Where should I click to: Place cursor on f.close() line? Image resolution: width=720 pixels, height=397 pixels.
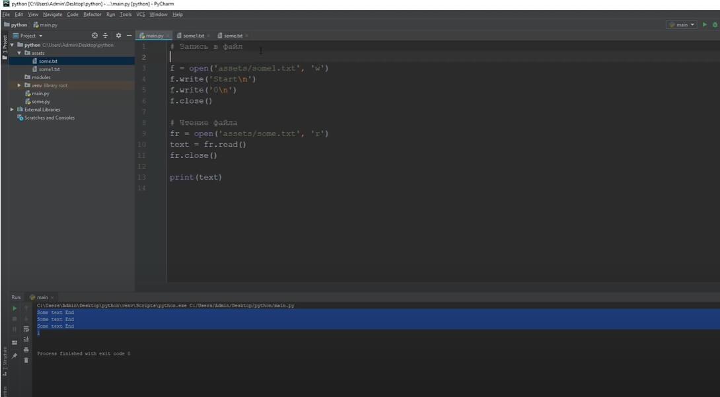[x=191, y=101]
